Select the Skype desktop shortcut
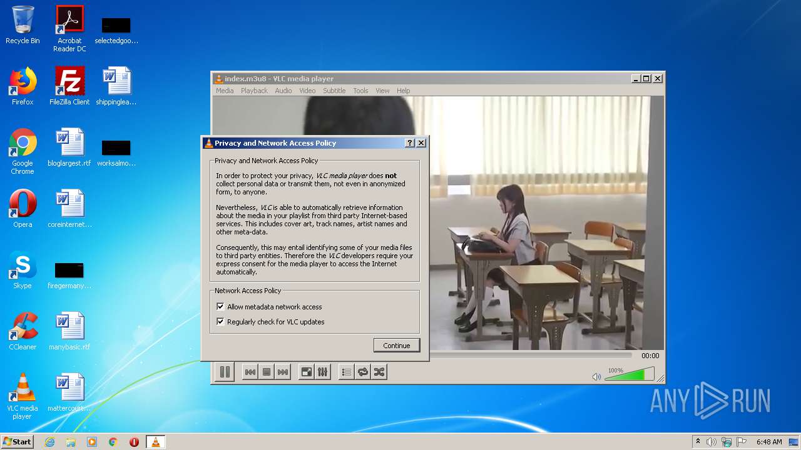This screenshot has width=801, height=450. point(23,270)
